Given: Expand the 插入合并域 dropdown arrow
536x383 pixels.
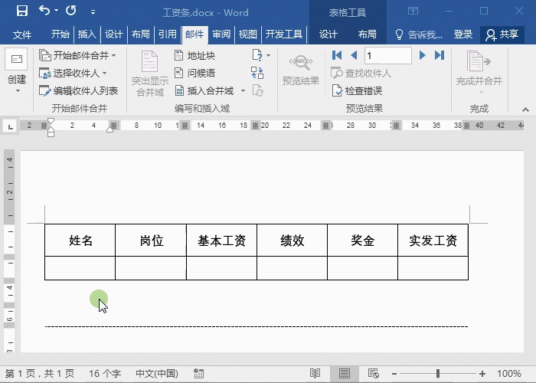Looking at the screenshot, I should click(x=243, y=91).
